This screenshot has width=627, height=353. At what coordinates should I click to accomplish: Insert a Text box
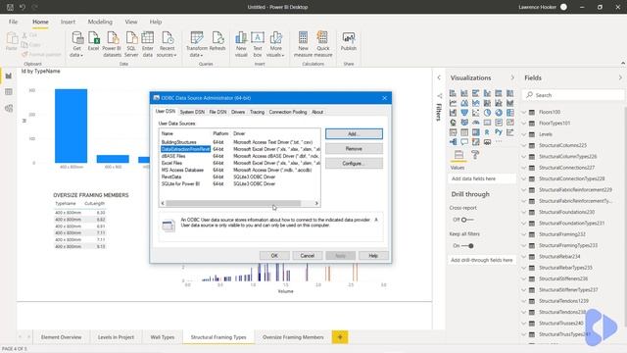(258, 44)
